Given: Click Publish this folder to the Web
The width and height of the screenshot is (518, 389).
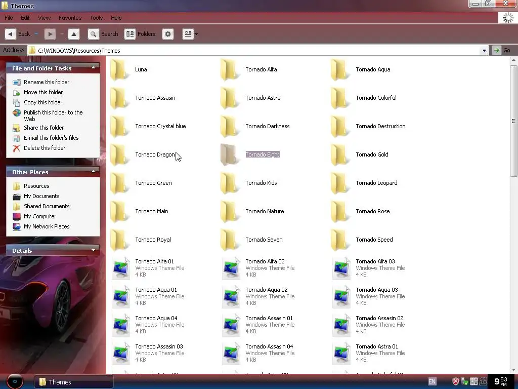Looking at the screenshot, I should click(53, 115).
